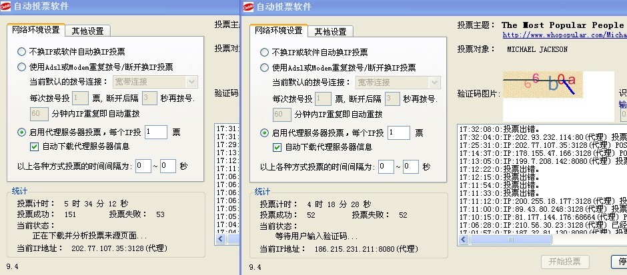Click log line with IP 81.177.144.176:68664

543,216
